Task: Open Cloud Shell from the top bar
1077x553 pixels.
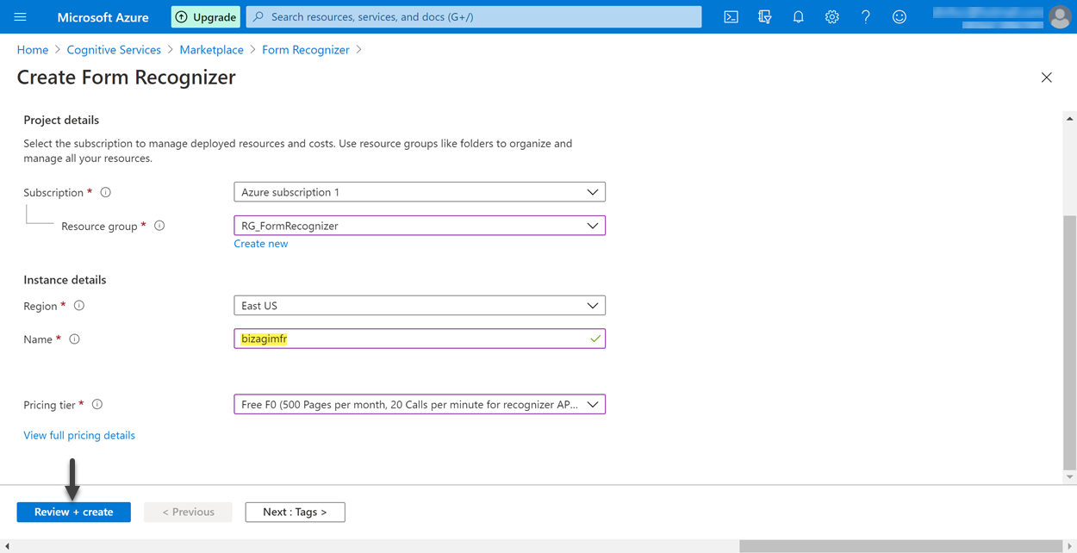Action: [x=731, y=17]
